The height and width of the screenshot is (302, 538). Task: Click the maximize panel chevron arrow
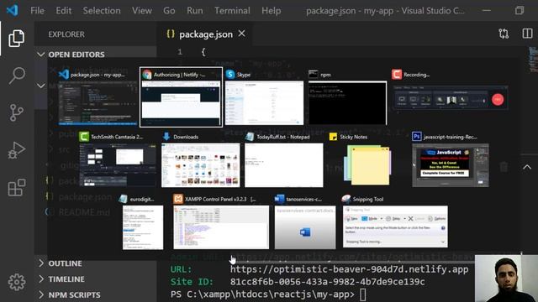527,167
